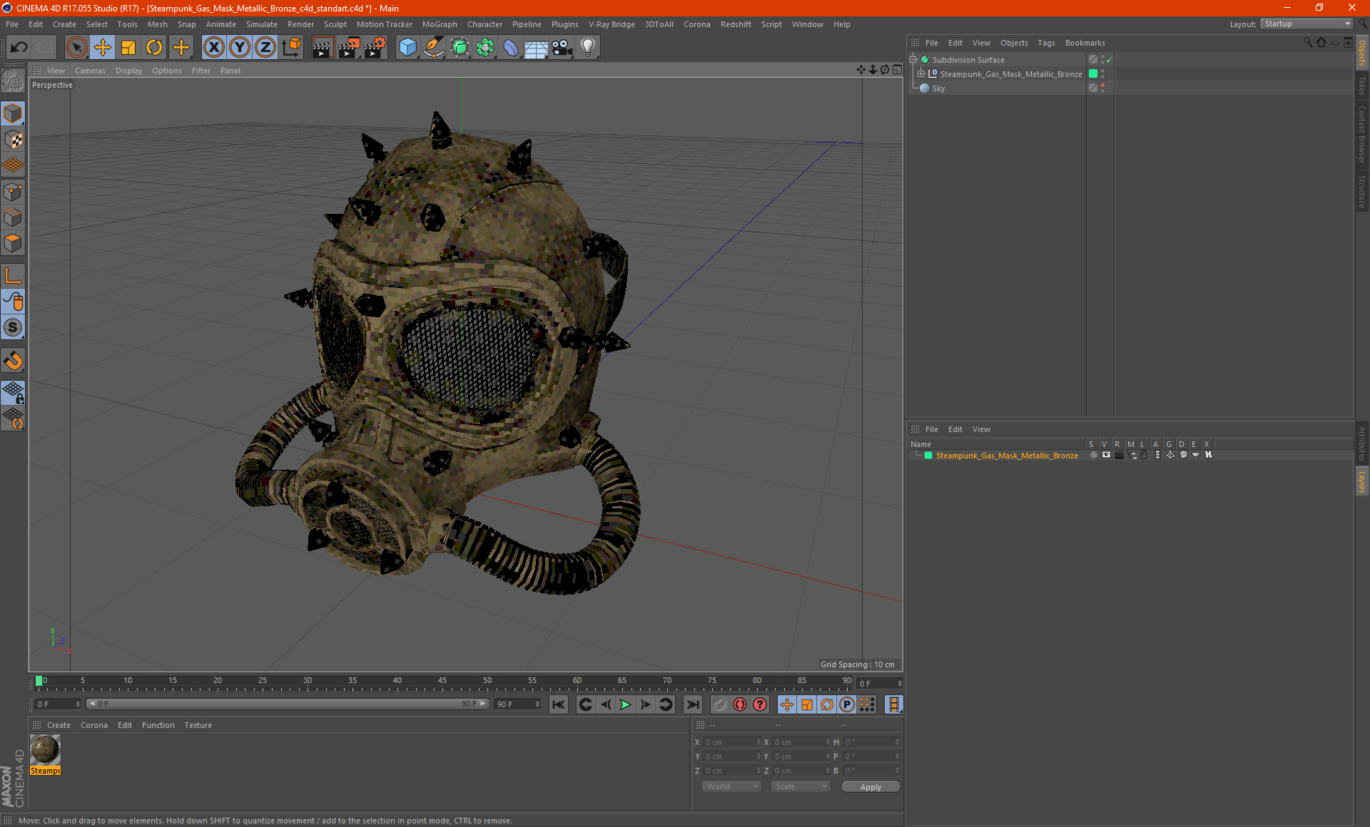
Task: Activate the Move tool
Action: [x=102, y=48]
